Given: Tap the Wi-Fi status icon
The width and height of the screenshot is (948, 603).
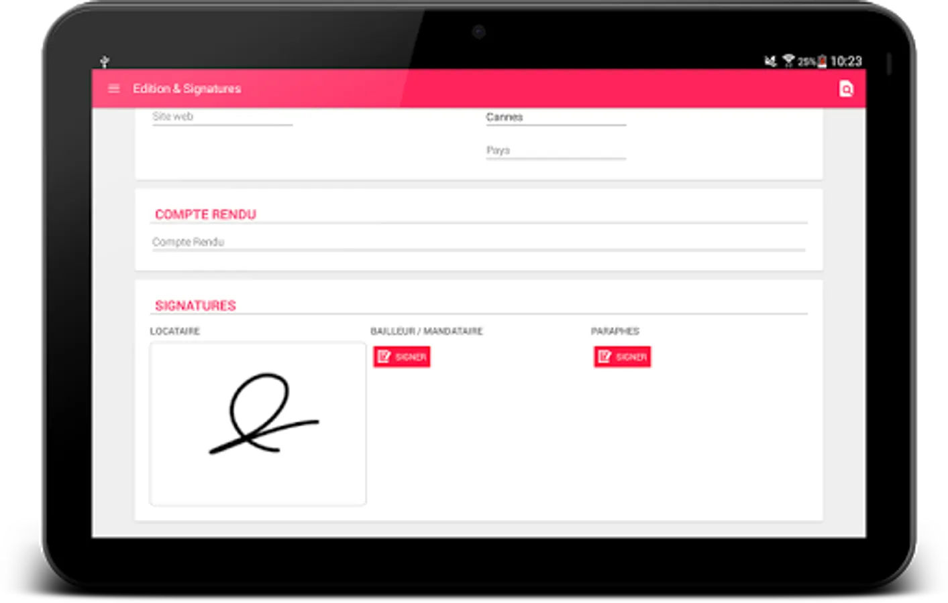Looking at the screenshot, I should (788, 61).
